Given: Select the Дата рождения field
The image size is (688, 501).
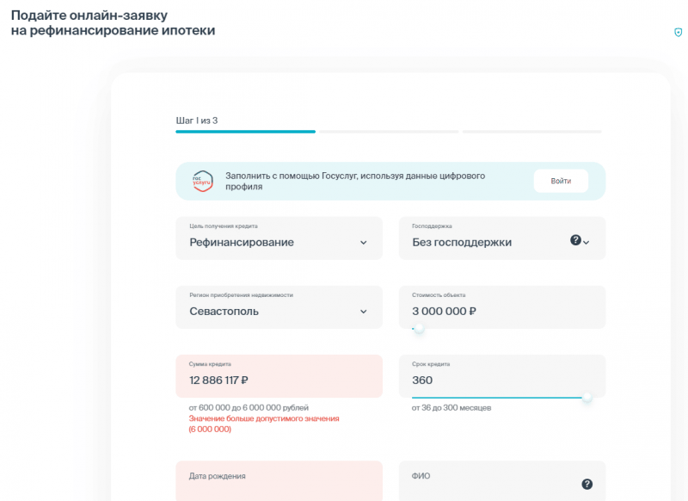Looking at the screenshot, I should pyautogui.click(x=279, y=480).
